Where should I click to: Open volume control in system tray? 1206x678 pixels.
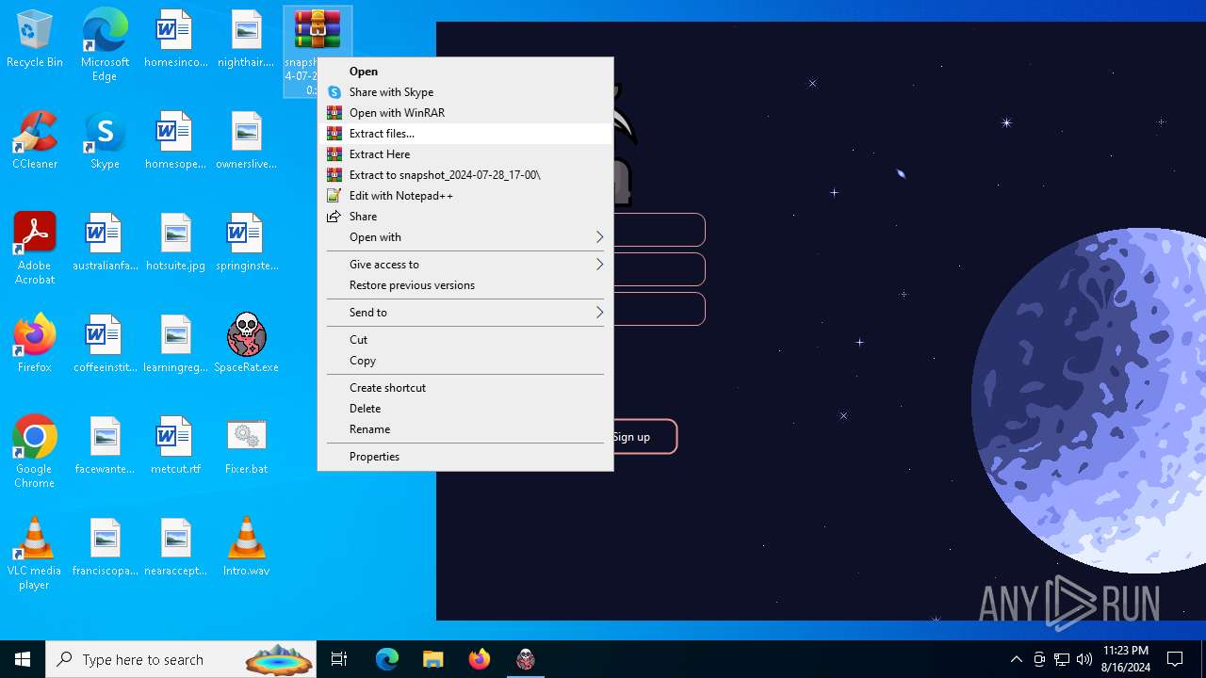[1084, 659]
